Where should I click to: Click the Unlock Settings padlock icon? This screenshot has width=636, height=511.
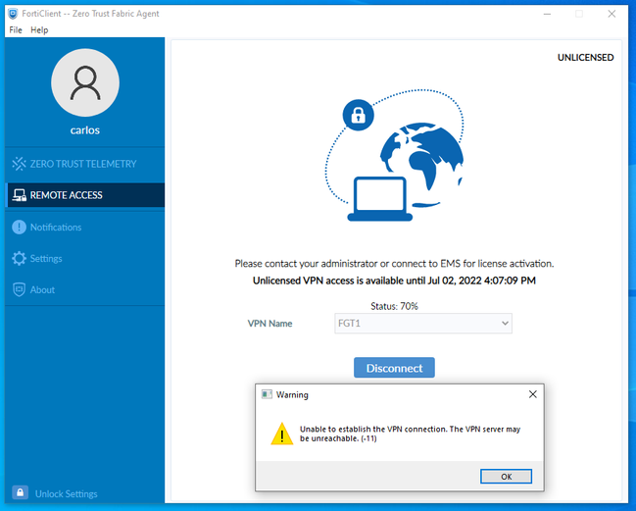pos(21,492)
